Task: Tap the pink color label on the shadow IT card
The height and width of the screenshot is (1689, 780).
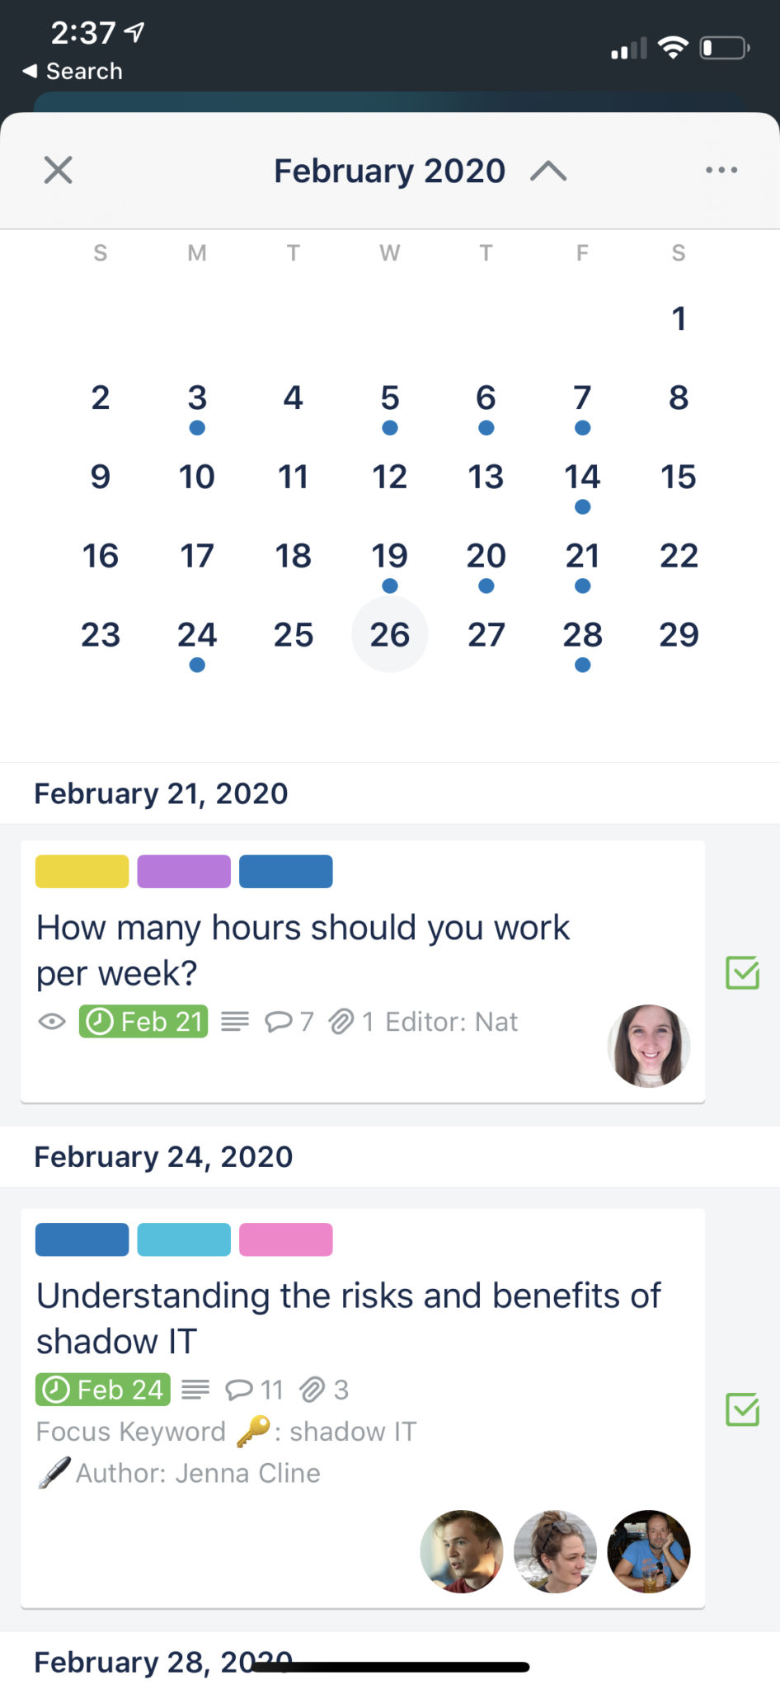Action: pos(285,1239)
